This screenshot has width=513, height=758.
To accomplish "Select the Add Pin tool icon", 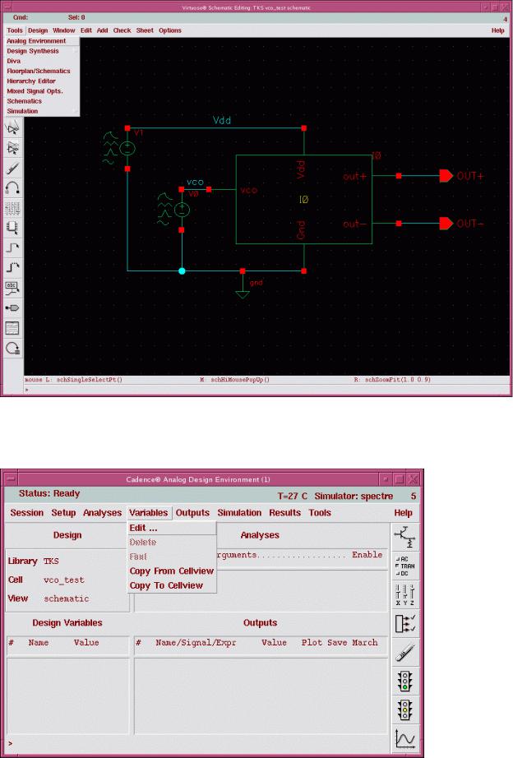I will 12,308.
